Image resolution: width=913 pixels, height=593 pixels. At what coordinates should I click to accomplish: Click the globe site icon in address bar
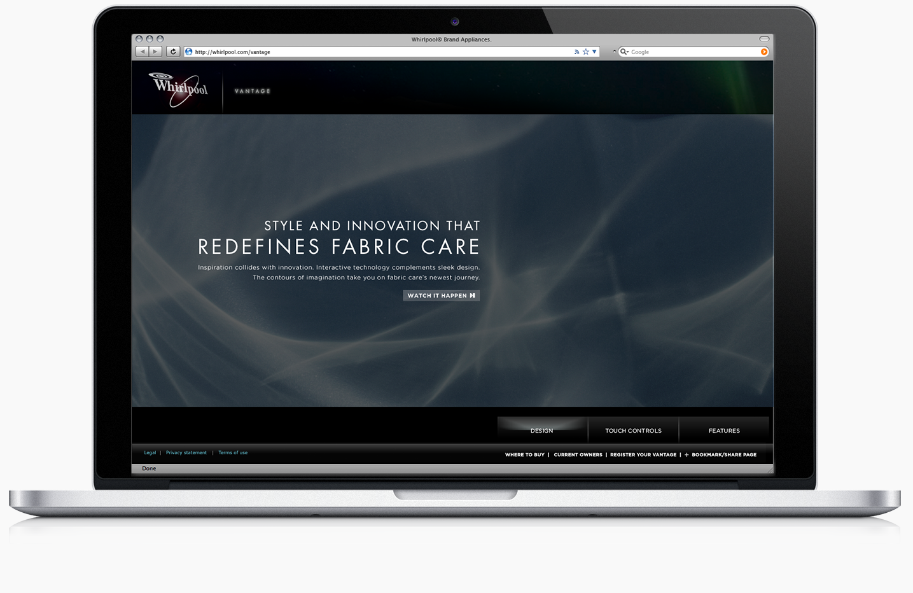(x=189, y=52)
